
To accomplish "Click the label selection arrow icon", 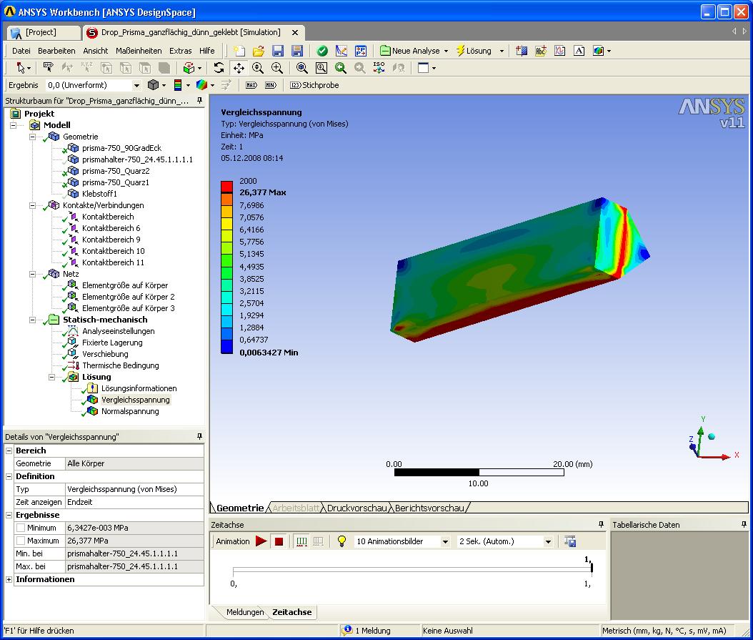I will tap(49, 68).
